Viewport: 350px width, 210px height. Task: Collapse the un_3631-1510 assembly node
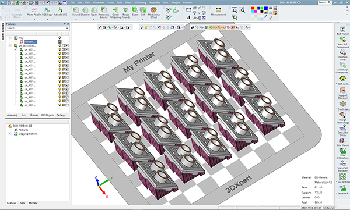click(x=10, y=45)
